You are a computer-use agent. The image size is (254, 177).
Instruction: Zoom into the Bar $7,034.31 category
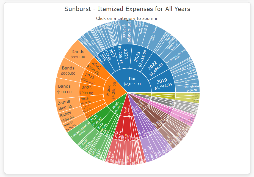pos(132,81)
